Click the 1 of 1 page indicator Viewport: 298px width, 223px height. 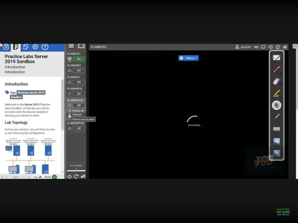tap(16, 177)
